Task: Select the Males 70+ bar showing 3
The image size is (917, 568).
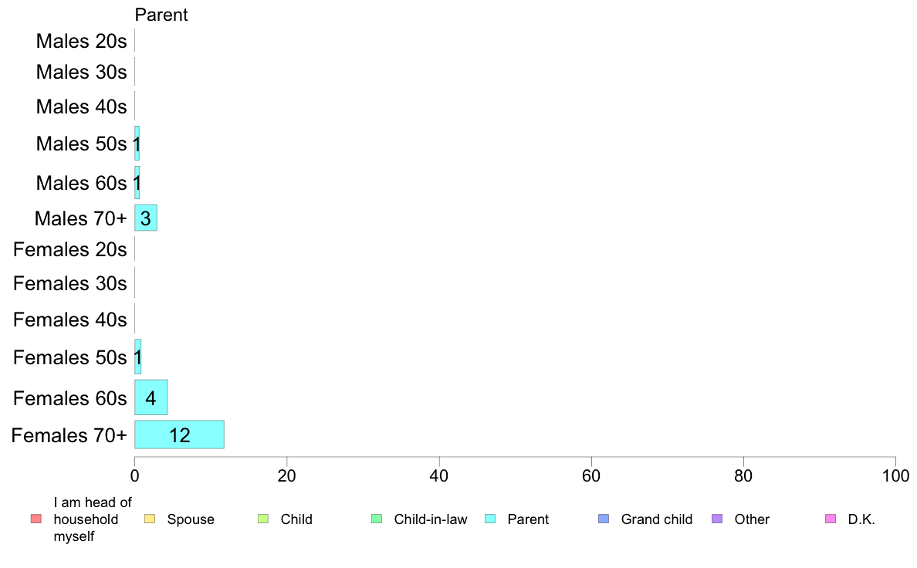Action: 146,218
